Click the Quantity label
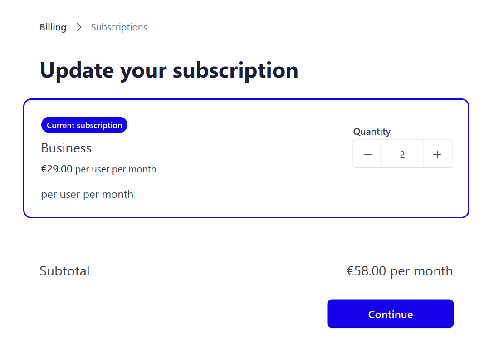 372,132
